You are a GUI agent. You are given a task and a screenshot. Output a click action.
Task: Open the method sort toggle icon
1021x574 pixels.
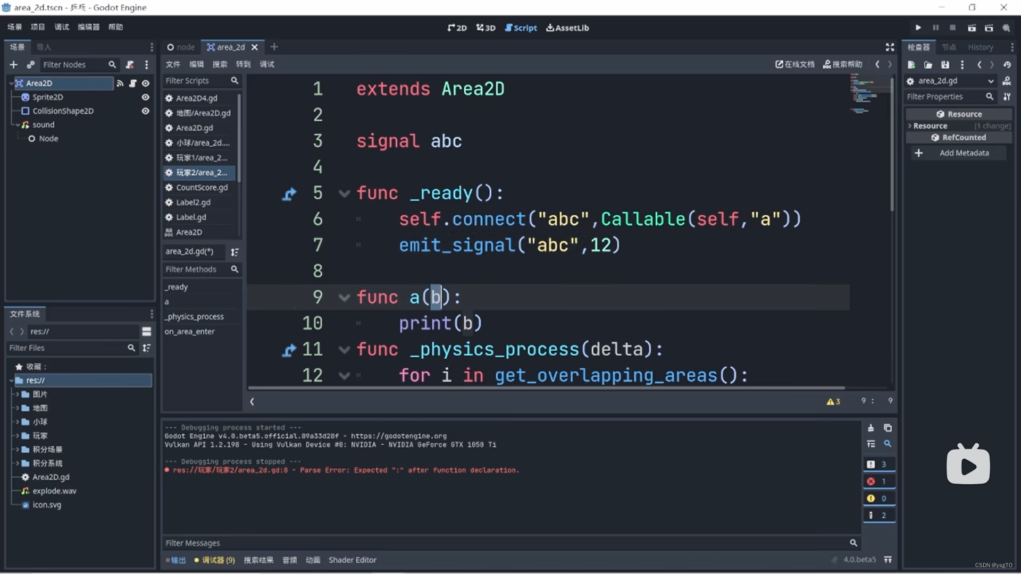click(235, 252)
